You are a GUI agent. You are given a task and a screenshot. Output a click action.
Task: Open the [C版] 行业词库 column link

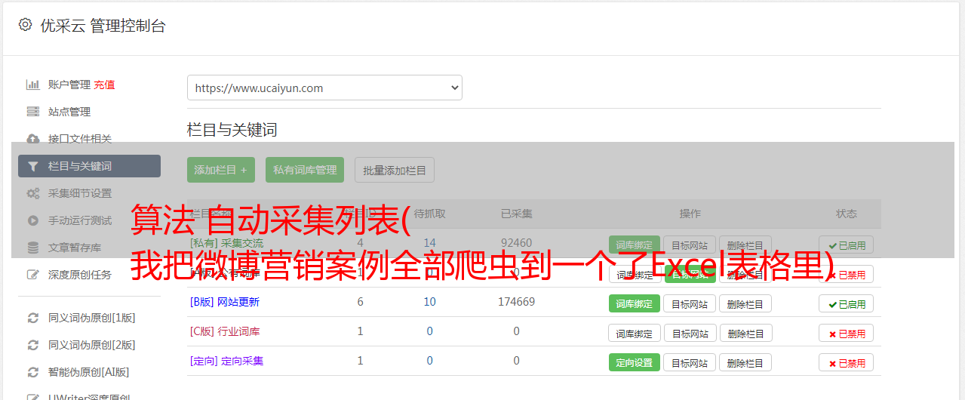[225, 331]
